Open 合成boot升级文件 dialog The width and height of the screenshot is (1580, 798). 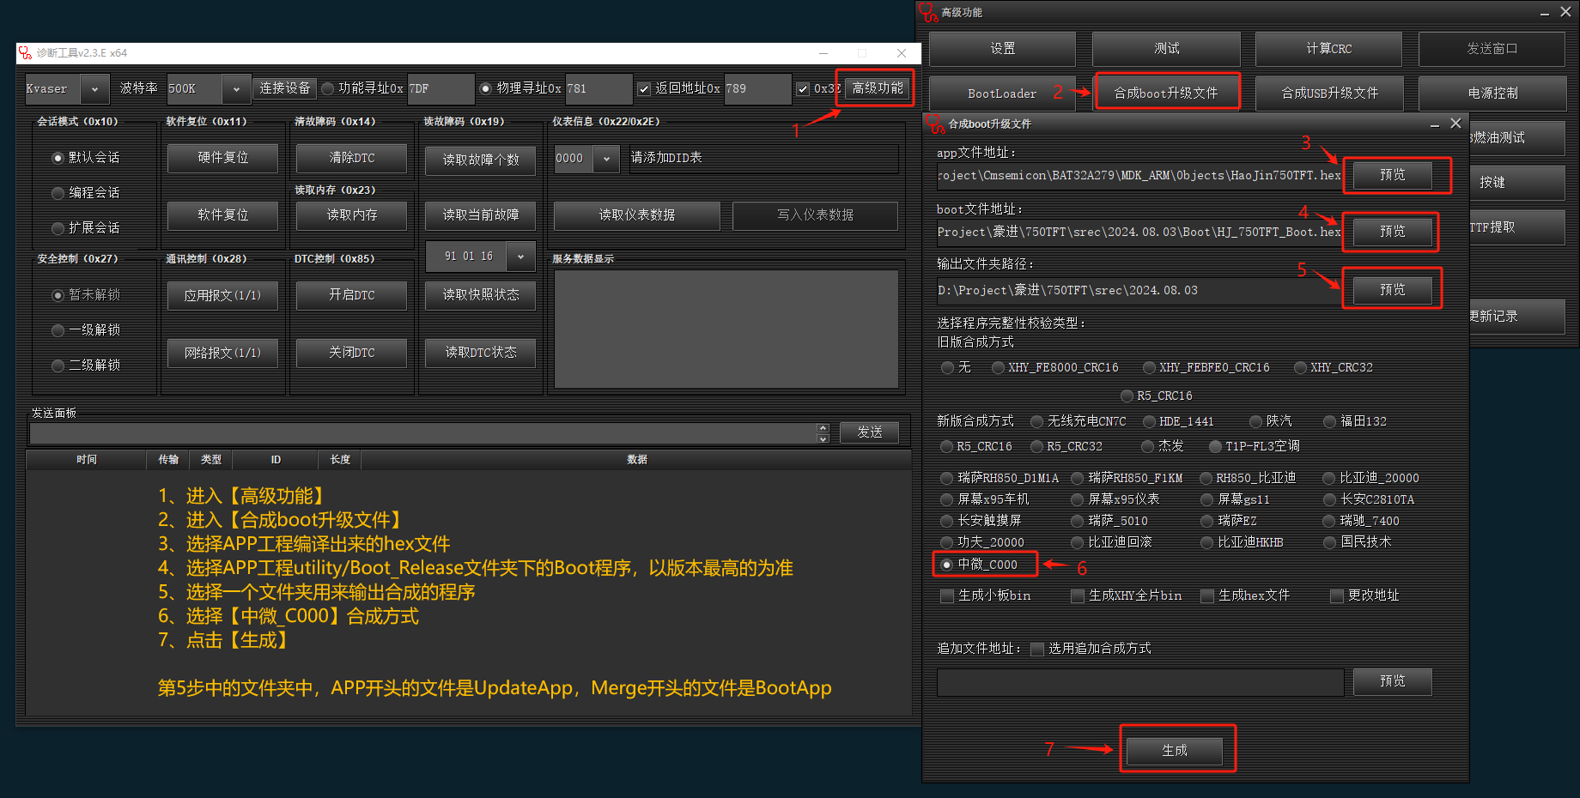1165,93
